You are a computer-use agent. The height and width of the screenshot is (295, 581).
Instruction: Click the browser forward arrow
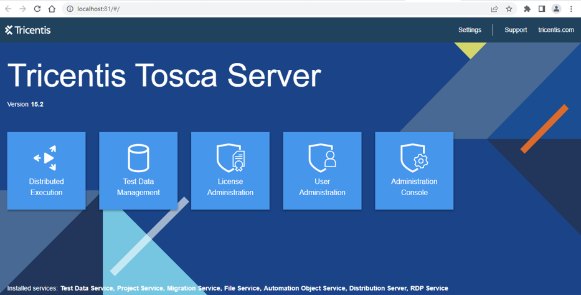pyautogui.click(x=22, y=9)
